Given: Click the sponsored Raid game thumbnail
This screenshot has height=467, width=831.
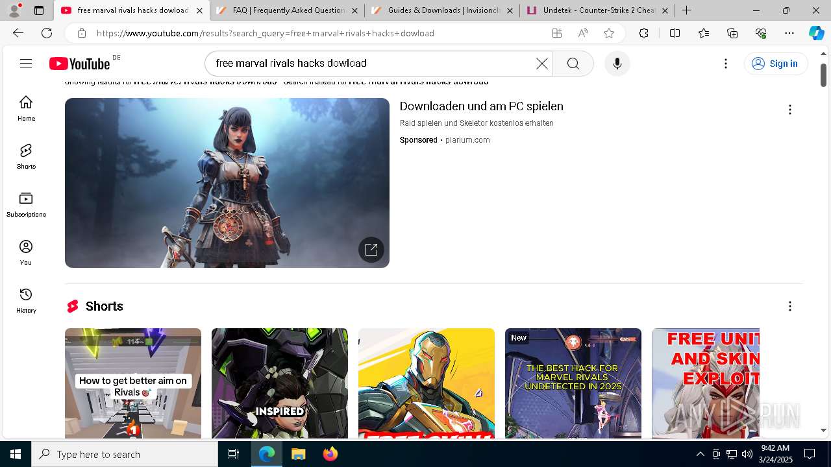Looking at the screenshot, I should pos(227,183).
